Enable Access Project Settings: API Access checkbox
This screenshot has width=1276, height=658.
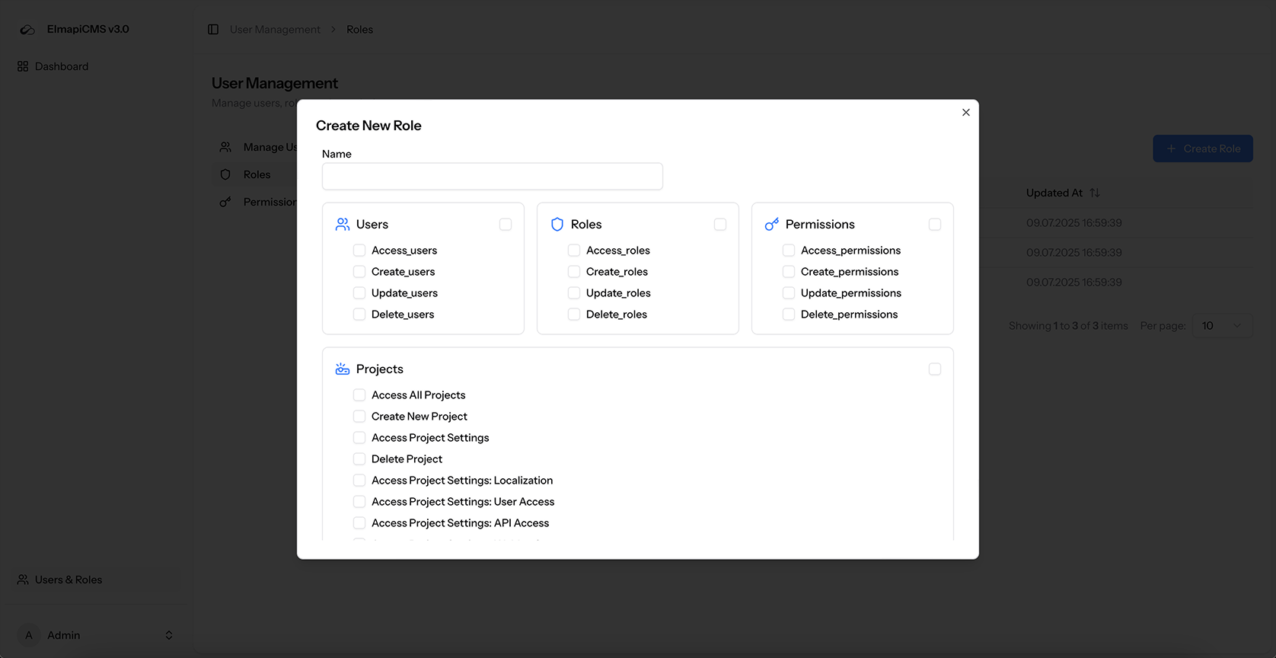pyautogui.click(x=359, y=523)
